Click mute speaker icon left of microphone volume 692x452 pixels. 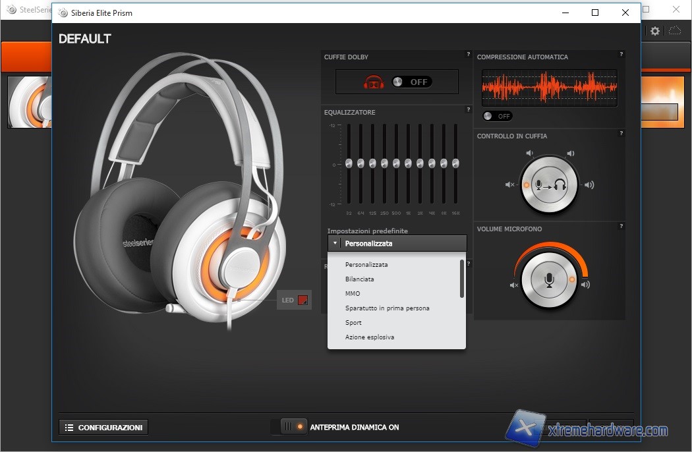click(514, 285)
